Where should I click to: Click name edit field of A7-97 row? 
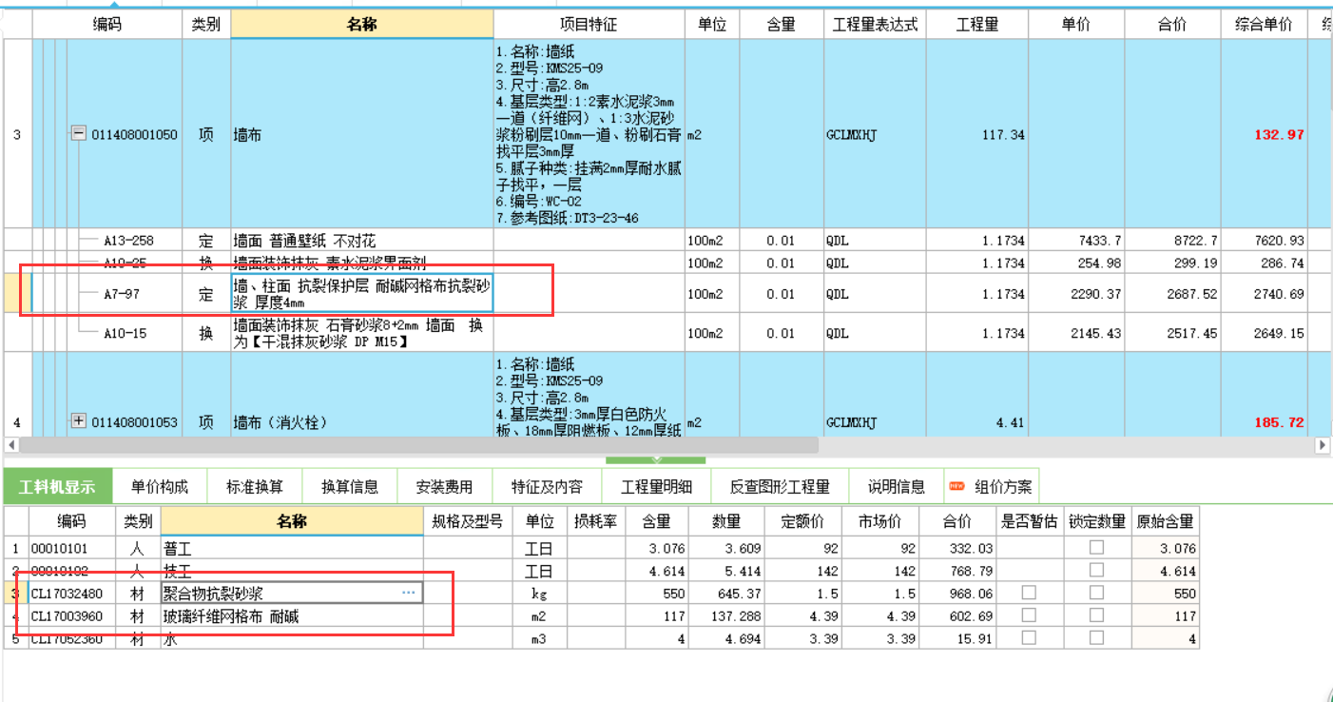(362, 294)
